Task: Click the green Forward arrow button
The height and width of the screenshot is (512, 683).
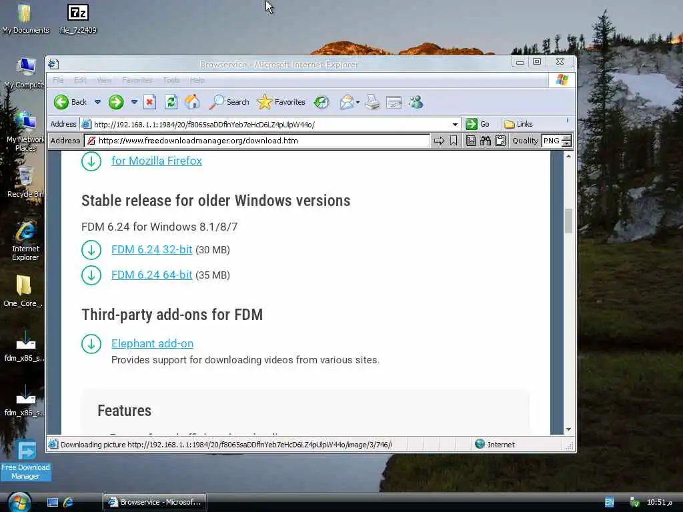Action: pos(116,102)
